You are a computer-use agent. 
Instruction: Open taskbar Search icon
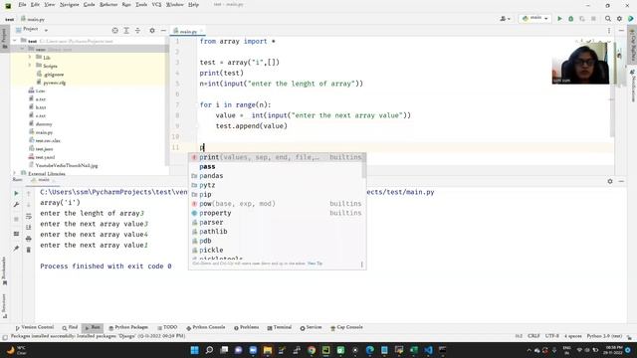[209, 350]
